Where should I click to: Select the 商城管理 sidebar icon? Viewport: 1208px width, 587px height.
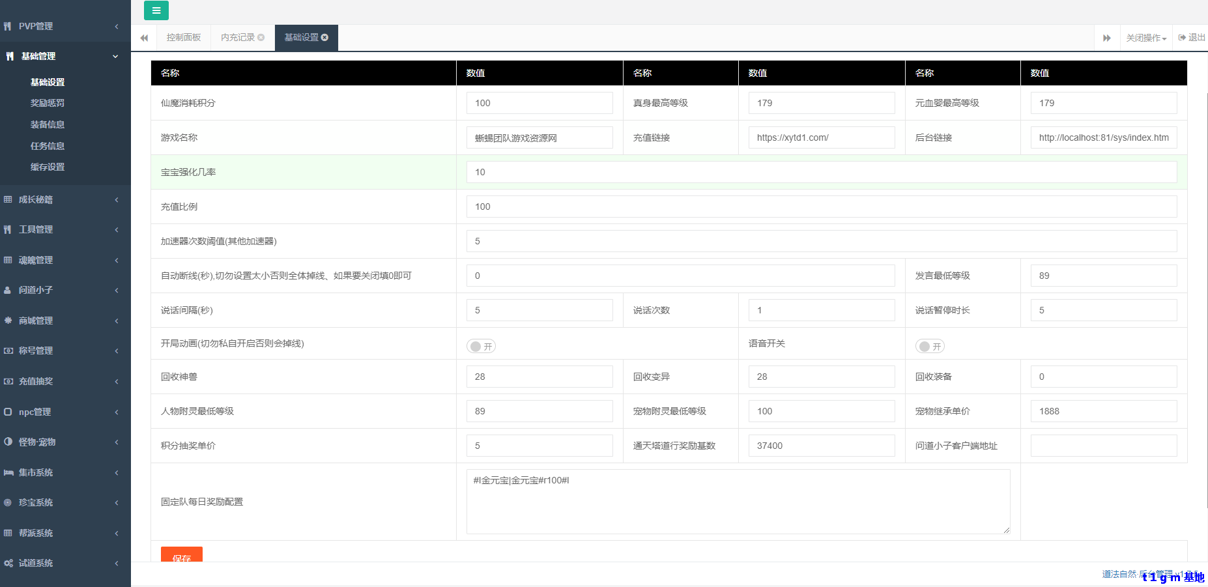point(9,321)
